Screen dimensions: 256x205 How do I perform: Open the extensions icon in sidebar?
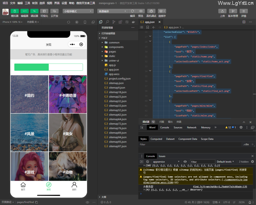120,22
